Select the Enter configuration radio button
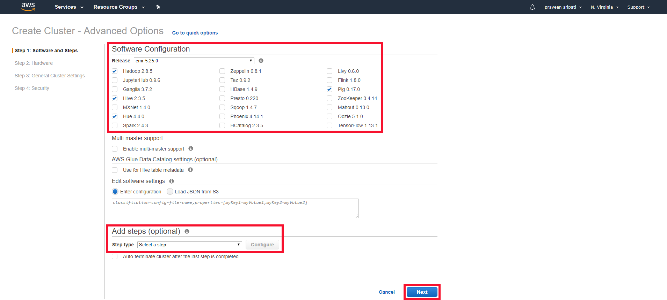This screenshot has height=300, width=667. [x=115, y=191]
